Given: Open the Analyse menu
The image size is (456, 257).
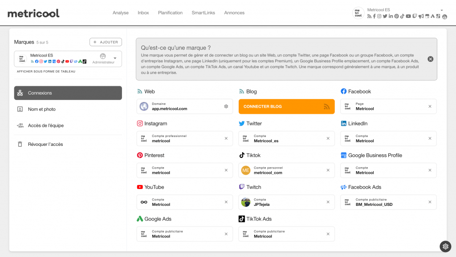Looking at the screenshot, I should [121, 13].
